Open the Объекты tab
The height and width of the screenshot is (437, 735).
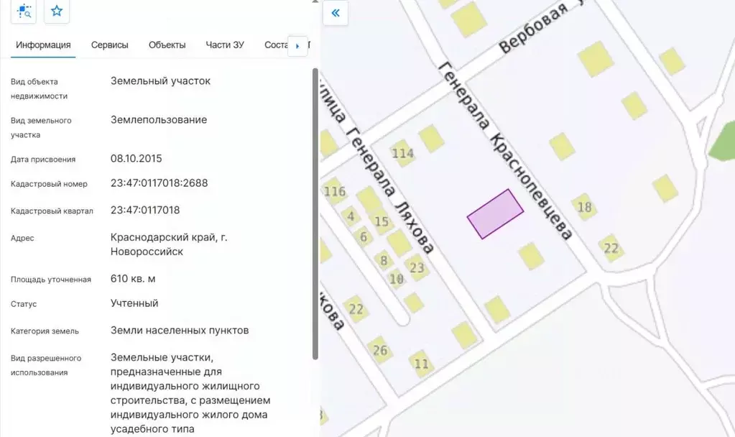point(167,44)
